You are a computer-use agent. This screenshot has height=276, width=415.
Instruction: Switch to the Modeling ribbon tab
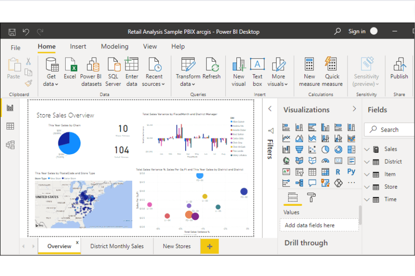click(x=115, y=46)
